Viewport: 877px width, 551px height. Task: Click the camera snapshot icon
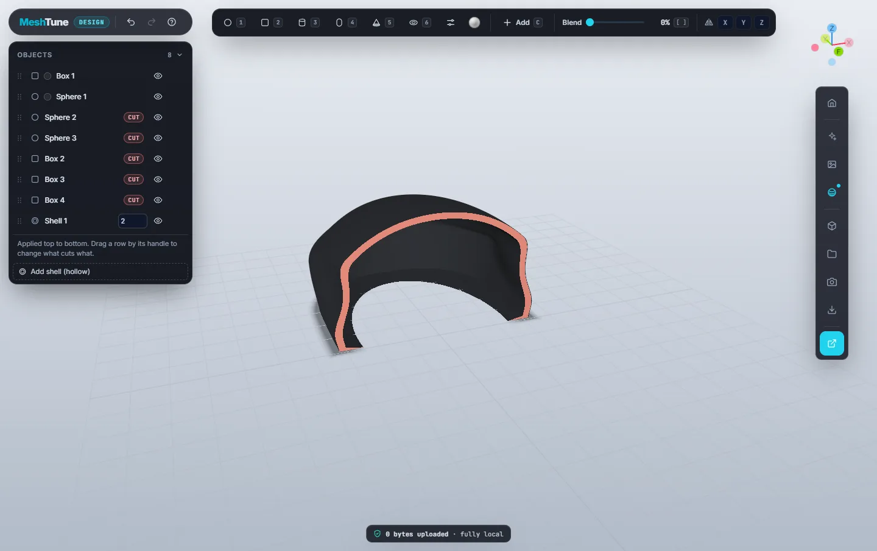pos(832,282)
